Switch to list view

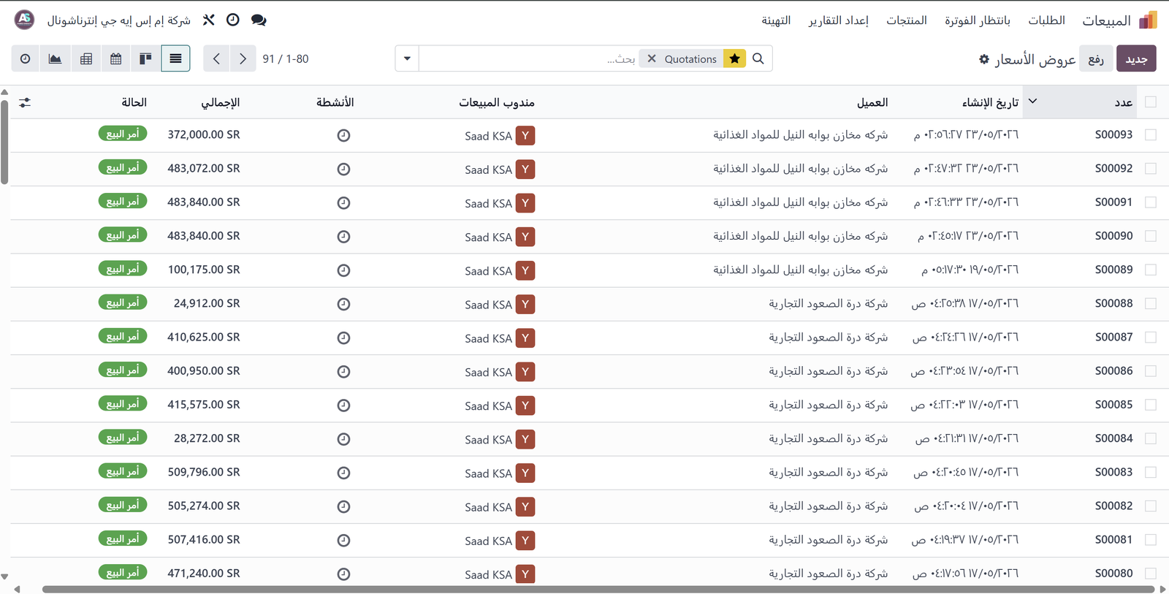(x=175, y=58)
